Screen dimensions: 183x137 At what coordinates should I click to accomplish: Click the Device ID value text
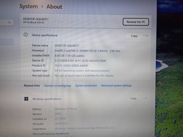pyautogui.click(x=81, y=61)
